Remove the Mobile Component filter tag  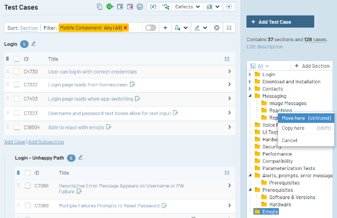coord(125,28)
